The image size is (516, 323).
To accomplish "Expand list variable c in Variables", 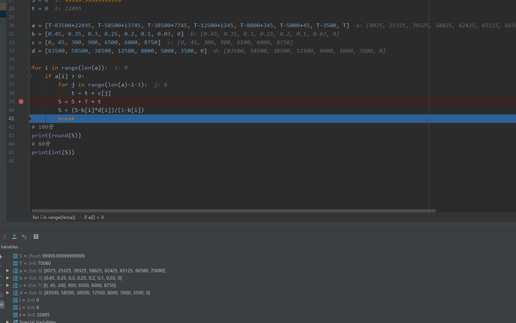I will click(x=7, y=285).
